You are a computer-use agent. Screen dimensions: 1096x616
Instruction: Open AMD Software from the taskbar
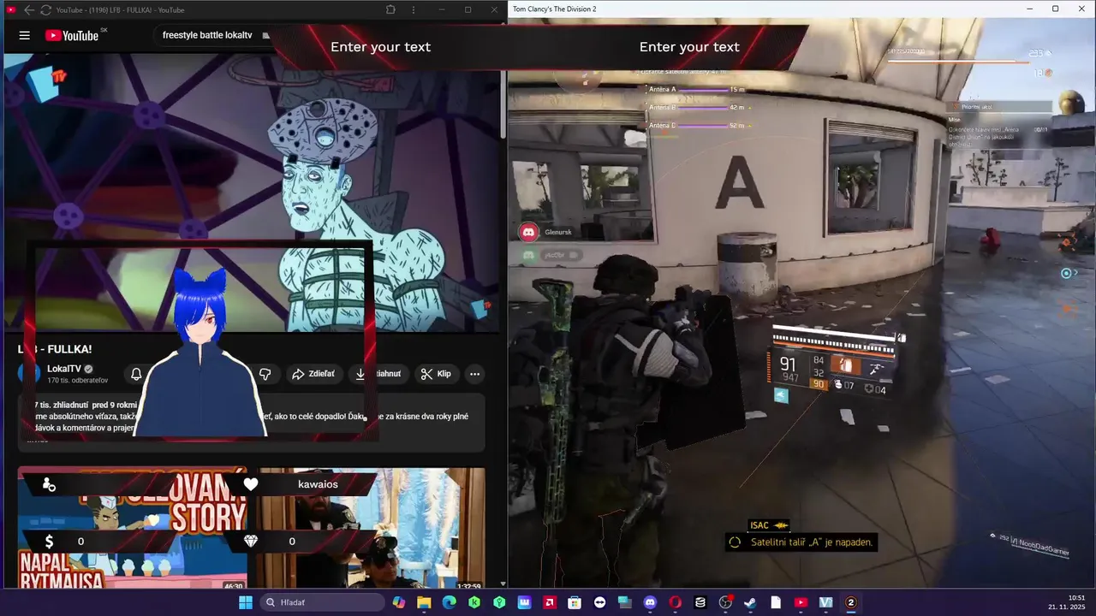[550, 602]
